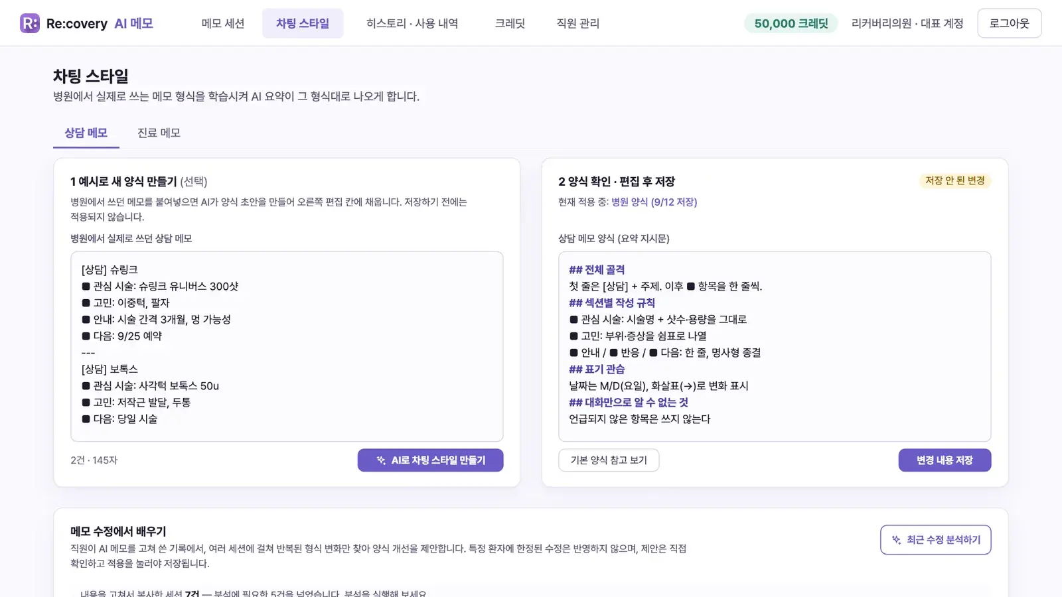Click the sparkle icon on 최근 수정 분석하기
The image size is (1062, 597).
pyautogui.click(x=897, y=540)
